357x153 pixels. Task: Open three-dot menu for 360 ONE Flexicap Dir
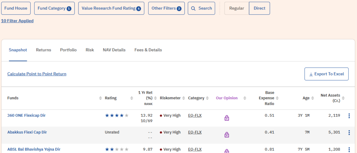[x=349, y=116]
